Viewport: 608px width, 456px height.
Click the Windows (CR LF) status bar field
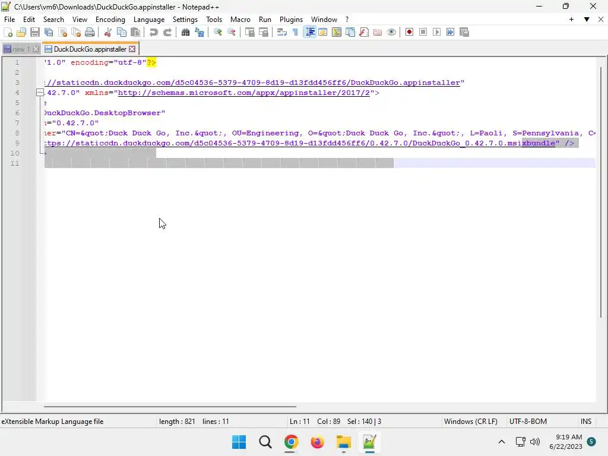(470, 422)
